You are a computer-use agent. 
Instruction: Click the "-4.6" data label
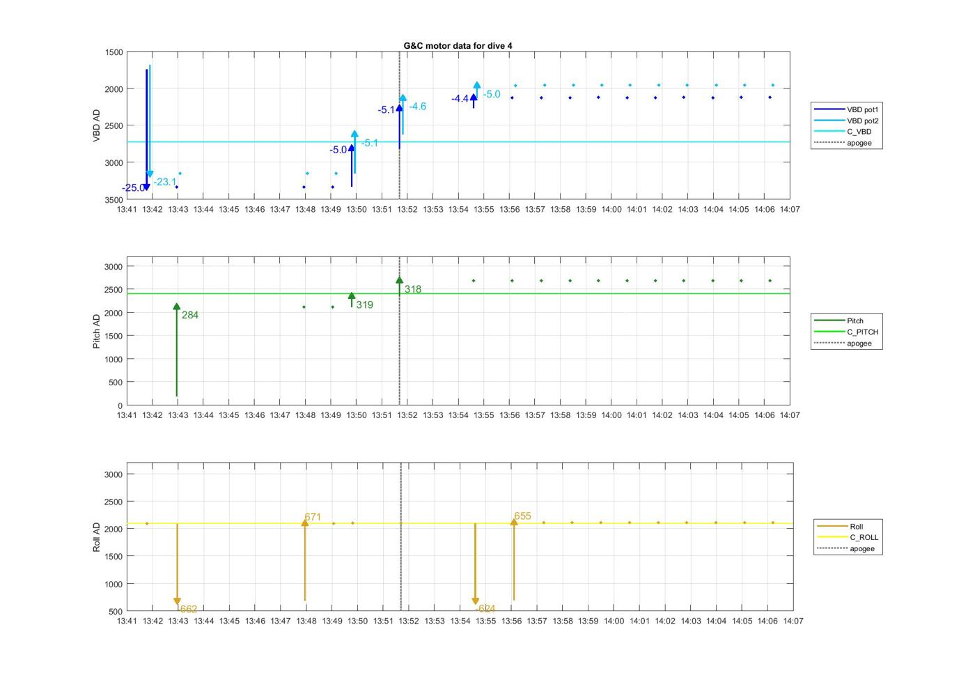pyautogui.click(x=418, y=107)
